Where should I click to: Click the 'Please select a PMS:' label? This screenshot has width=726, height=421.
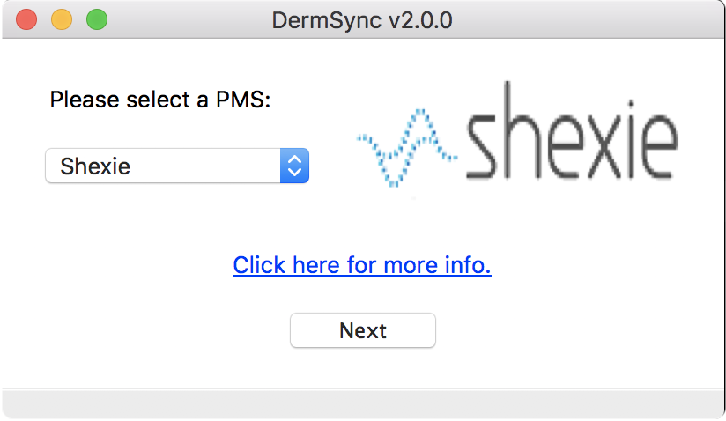pyautogui.click(x=160, y=100)
